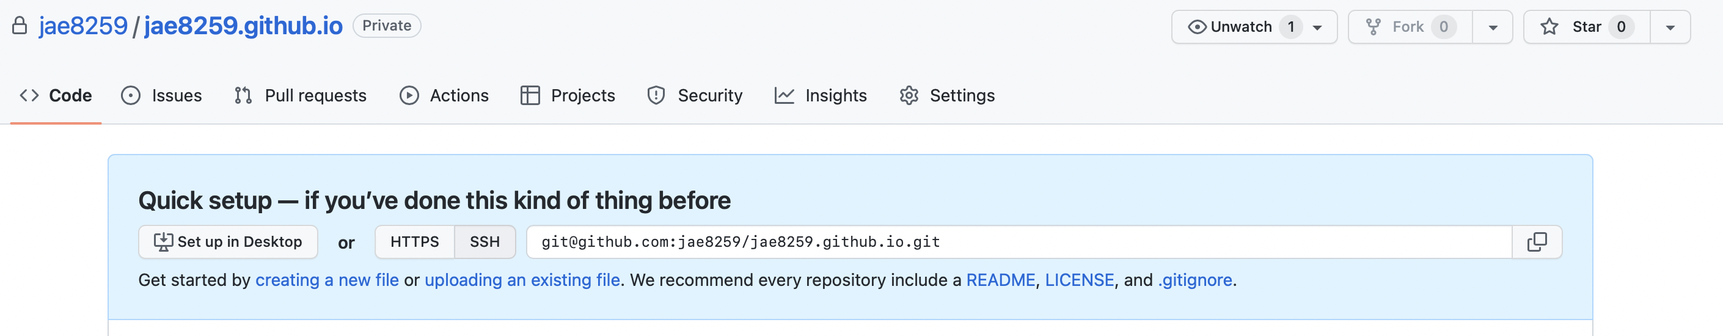Click the Projects table icon
Screen dimensions: 1723x336
530,96
